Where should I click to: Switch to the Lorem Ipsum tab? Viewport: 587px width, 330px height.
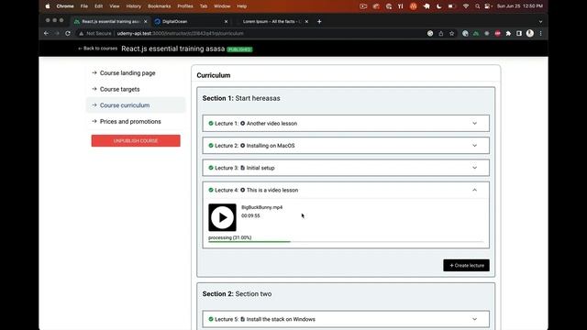pos(272,21)
